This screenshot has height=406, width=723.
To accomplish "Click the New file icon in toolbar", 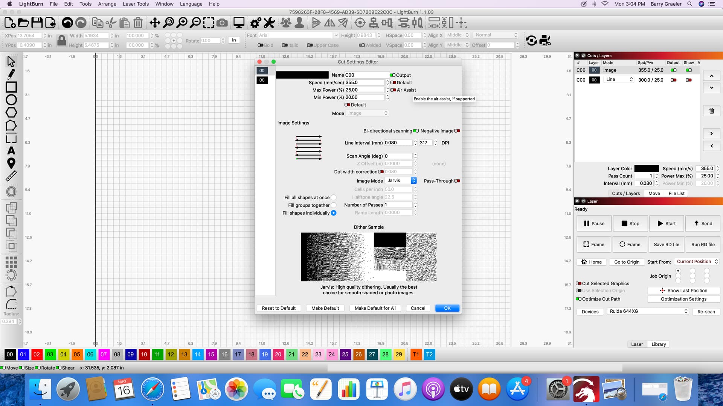I will (x=10, y=23).
